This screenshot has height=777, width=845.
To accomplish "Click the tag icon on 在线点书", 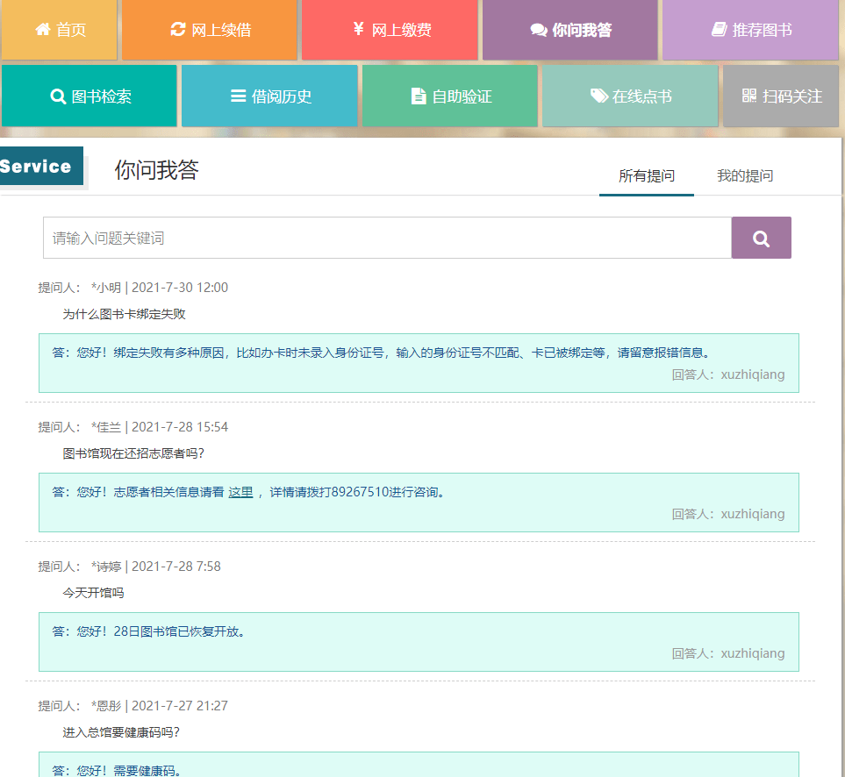I will click(x=599, y=96).
